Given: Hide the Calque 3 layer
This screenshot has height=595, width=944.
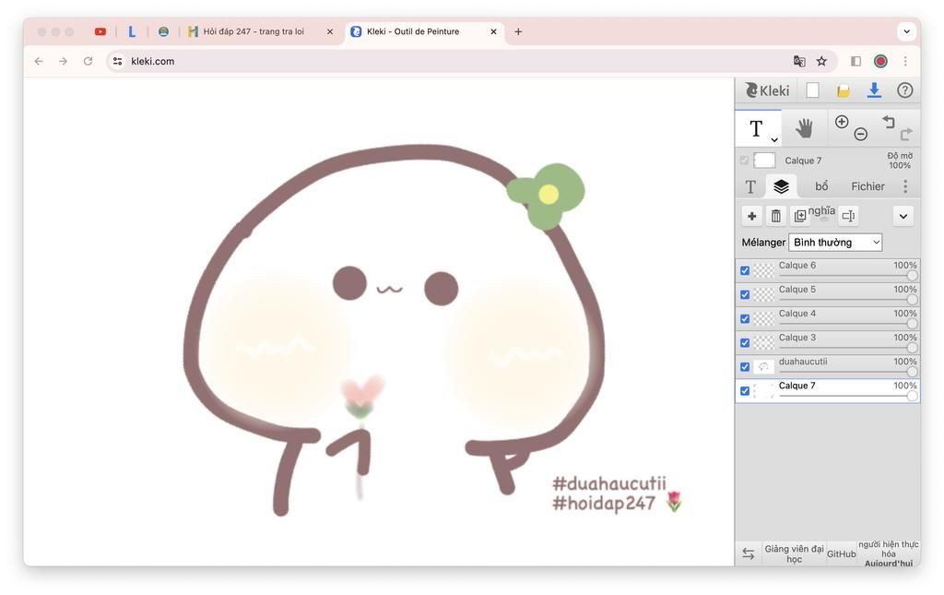Looking at the screenshot, I should (x=745, y=342).
